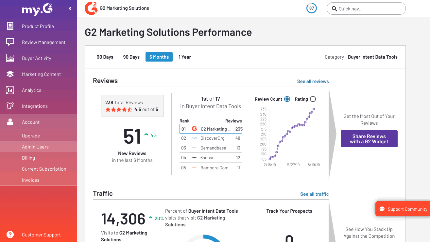Click the G2 logo in rank row 01
Image resolution: width=430 pixels, height=242 pixels.
click(x=194, y=129)
